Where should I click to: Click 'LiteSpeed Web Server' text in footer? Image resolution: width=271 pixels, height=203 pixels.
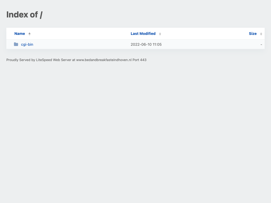click(53, 60)
